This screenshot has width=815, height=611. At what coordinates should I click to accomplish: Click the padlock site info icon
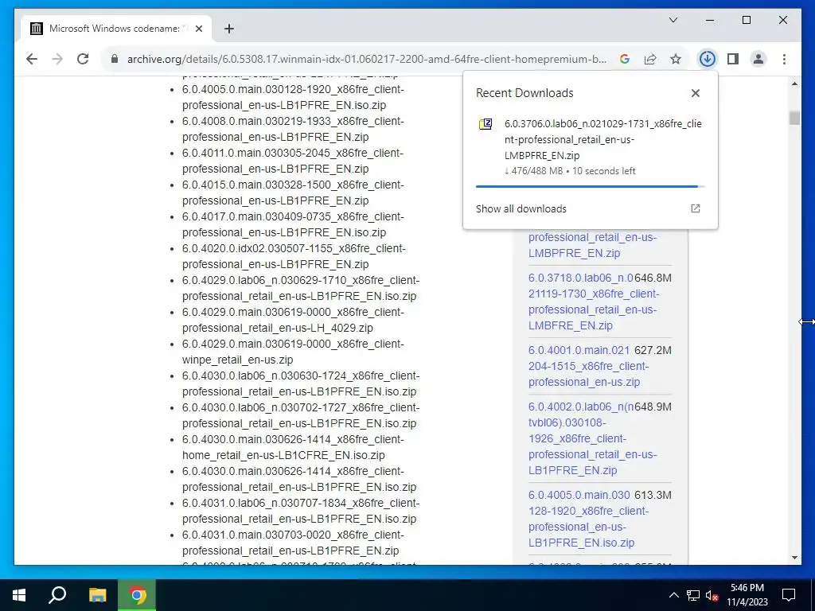(x=115, y=59)
